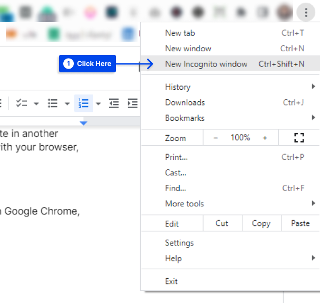
Task: Apply a bulleted list
Action: (x=53, y=103)
